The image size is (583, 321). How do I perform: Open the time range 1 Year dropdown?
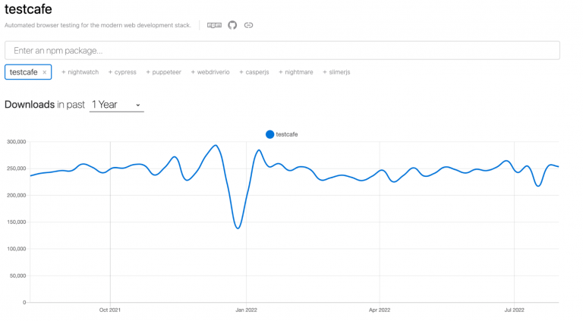pyautogui.click(x=117, y=105)
